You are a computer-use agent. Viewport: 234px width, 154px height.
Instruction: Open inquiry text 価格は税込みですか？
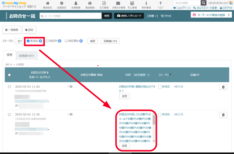click(x=137, y=89)
